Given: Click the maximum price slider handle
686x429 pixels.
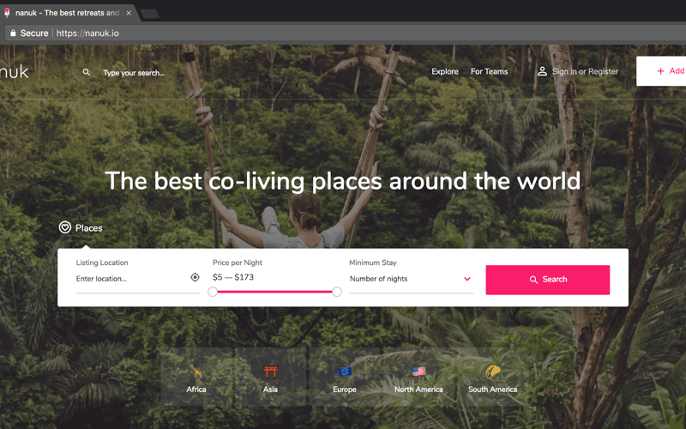Looking at the screenshot, I should pyautogui.click(x=337, y=292).
